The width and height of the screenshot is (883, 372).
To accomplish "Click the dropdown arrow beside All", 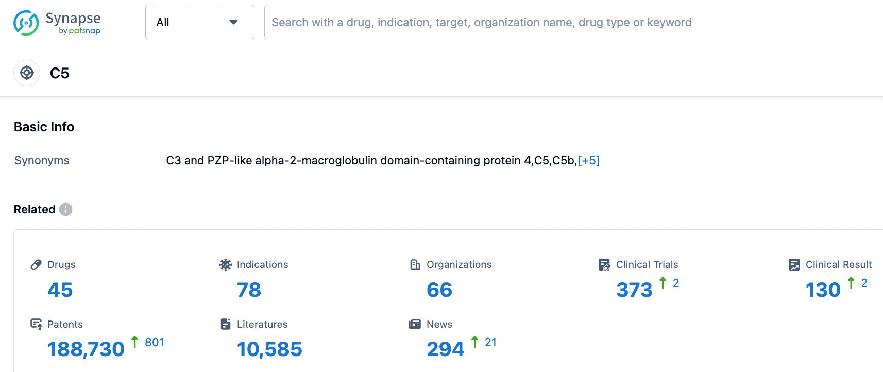I will [x=233, y=22].
